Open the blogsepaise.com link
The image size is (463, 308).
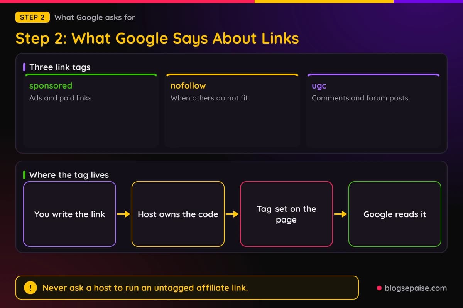[x=416, y=288]
